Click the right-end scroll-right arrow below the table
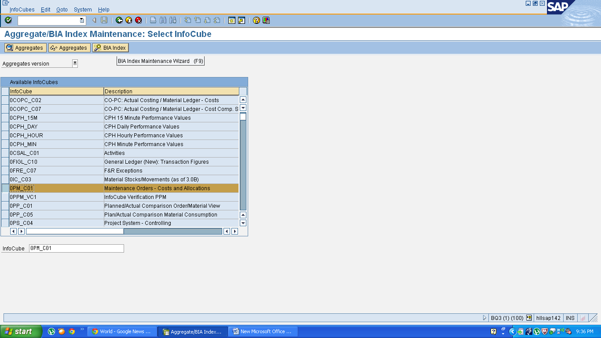Viewport: 601px width, 338px height. (235, 231)
